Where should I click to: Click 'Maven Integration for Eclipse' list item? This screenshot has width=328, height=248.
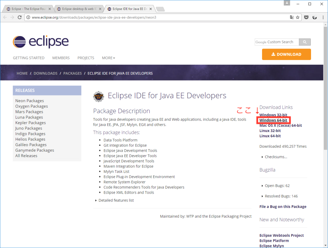[x=128, y=166]
